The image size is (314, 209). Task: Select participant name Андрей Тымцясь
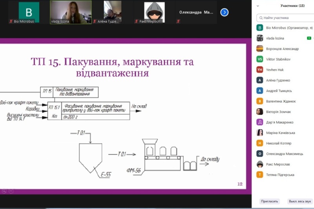[279, 91]
